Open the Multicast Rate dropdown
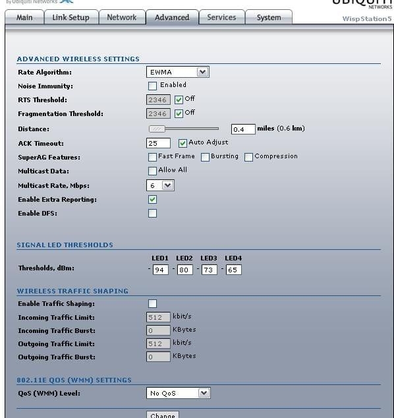Viewport: 394px width, 418px height. pyautogui.click(x=160, y=185)
